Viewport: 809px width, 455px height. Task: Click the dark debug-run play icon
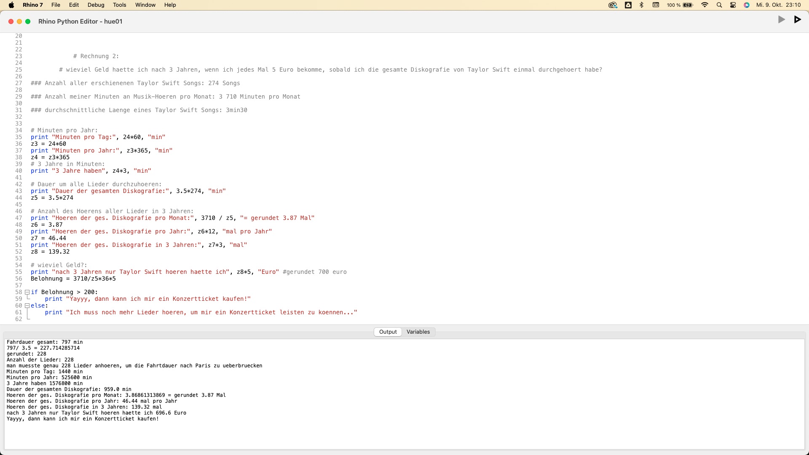click(797, 19)
